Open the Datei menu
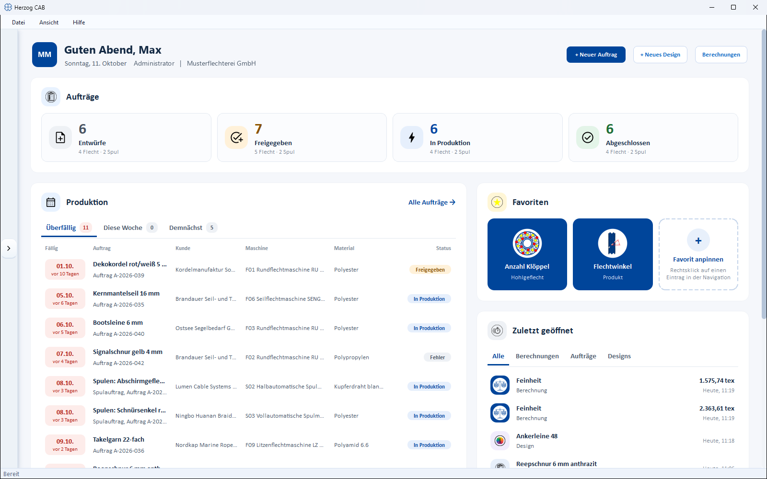The height and width of the screenshot is (479, 767). (19, 23)
